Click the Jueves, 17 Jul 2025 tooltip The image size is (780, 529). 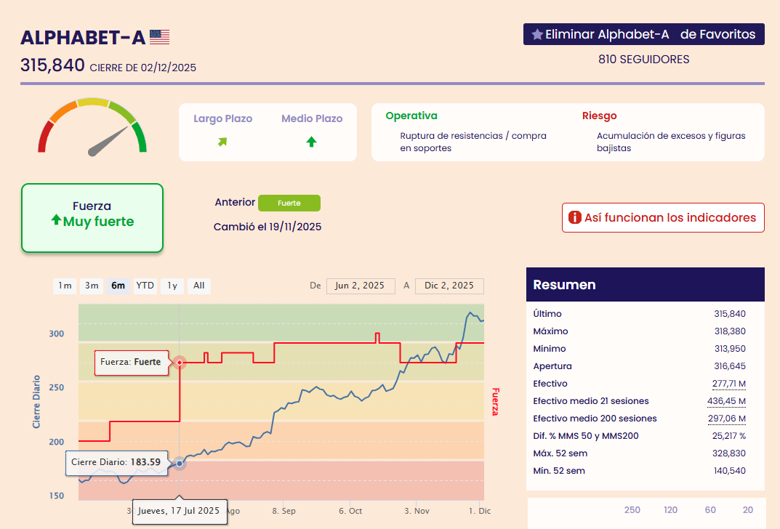(180, 511)
